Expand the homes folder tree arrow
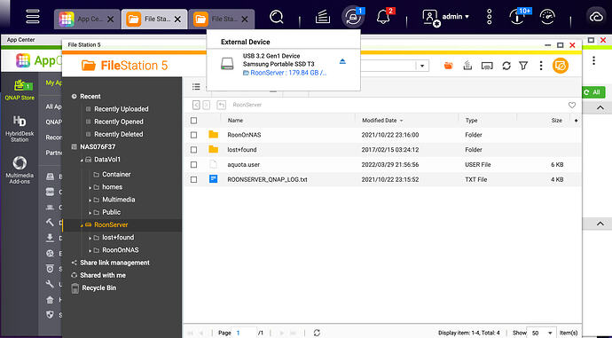This screenshot has width=612, height=338. 90,188
